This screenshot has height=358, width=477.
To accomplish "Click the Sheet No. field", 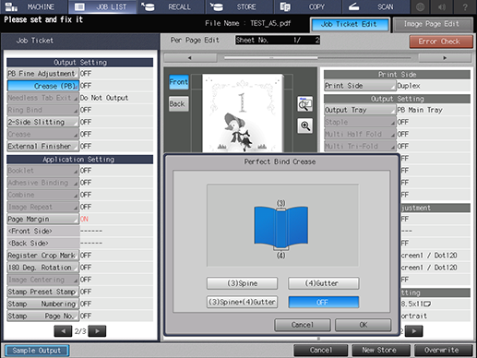I will [x=278, y=41].
